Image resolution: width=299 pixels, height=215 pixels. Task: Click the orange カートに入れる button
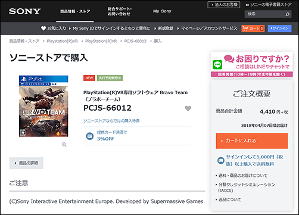pos(252,141)
